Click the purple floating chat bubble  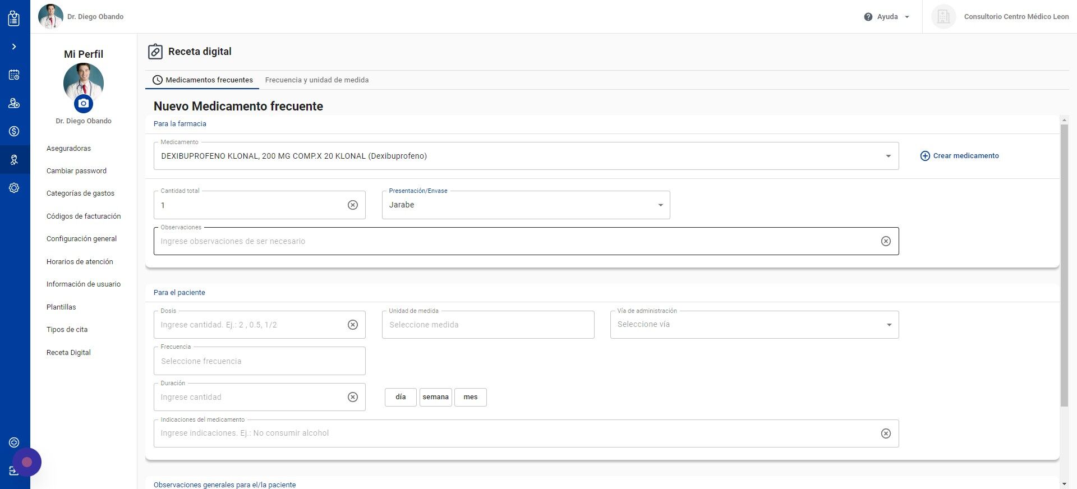pyautogui.click(x=27, y=462)
